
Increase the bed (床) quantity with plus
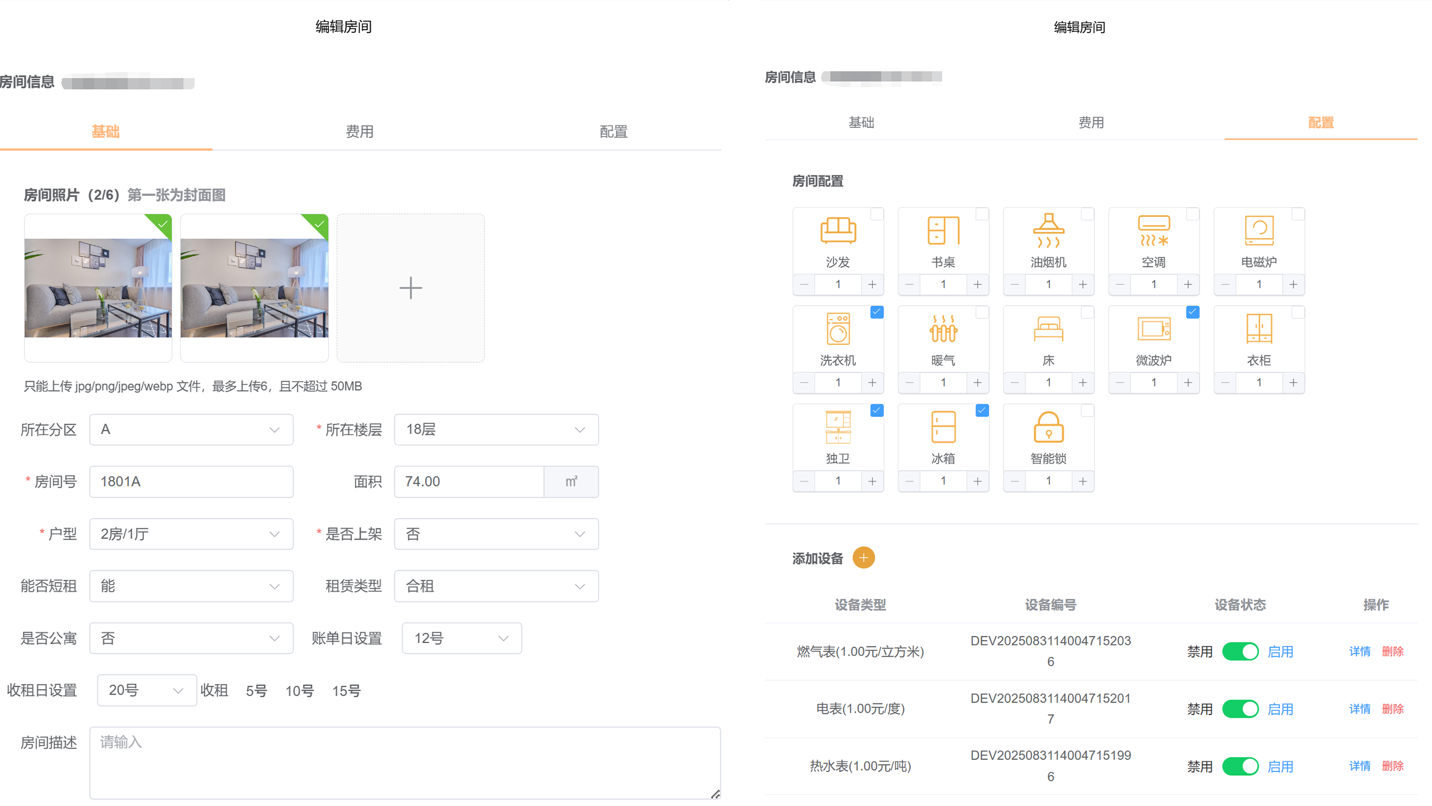point(1082,383)
